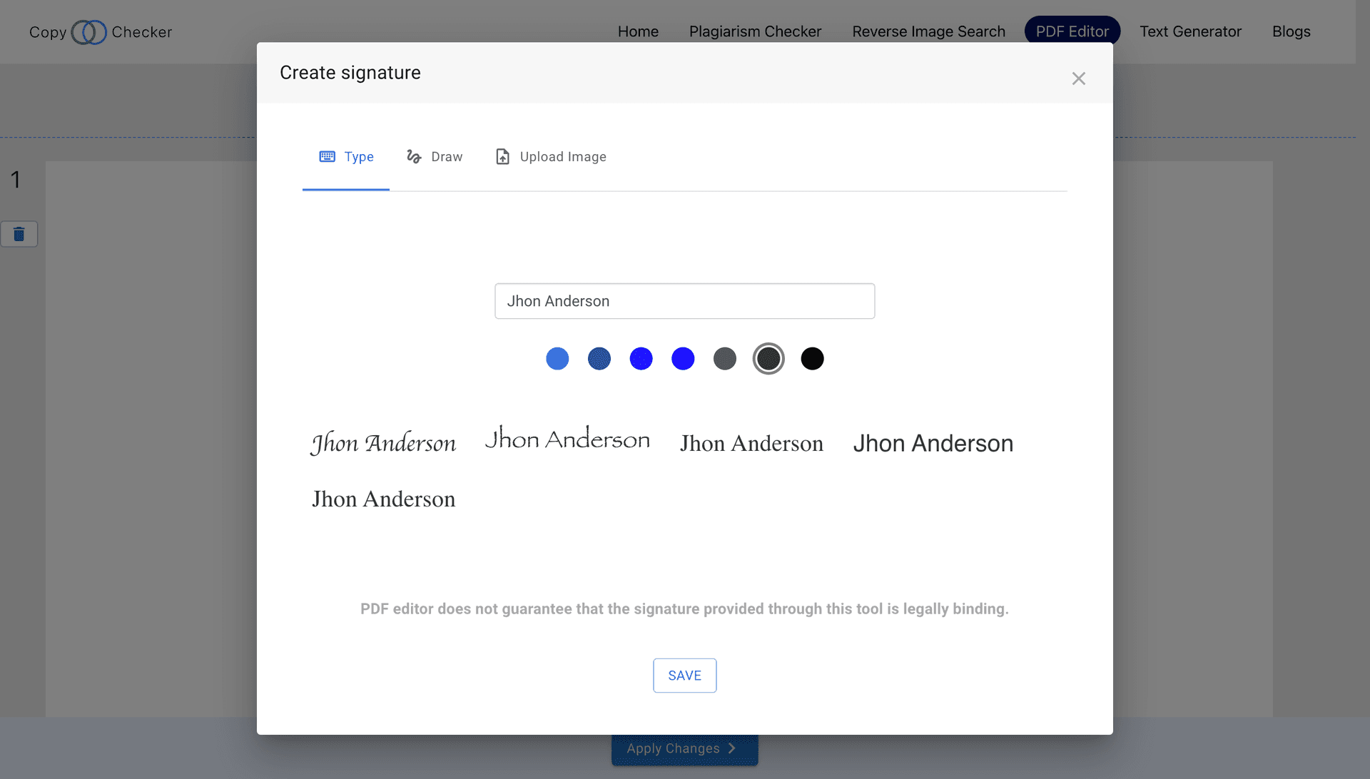Open the Blogs page
This screenshot has height=779, width=1370.
(1291, 31)
